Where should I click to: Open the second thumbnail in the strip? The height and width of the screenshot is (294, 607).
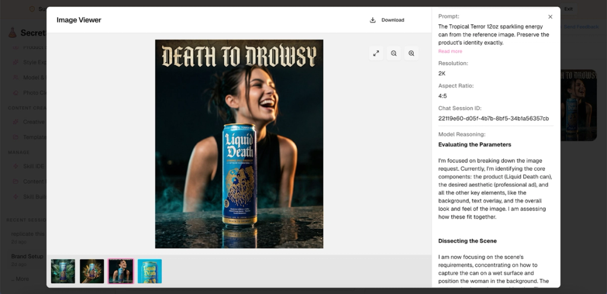pos(92,271)
